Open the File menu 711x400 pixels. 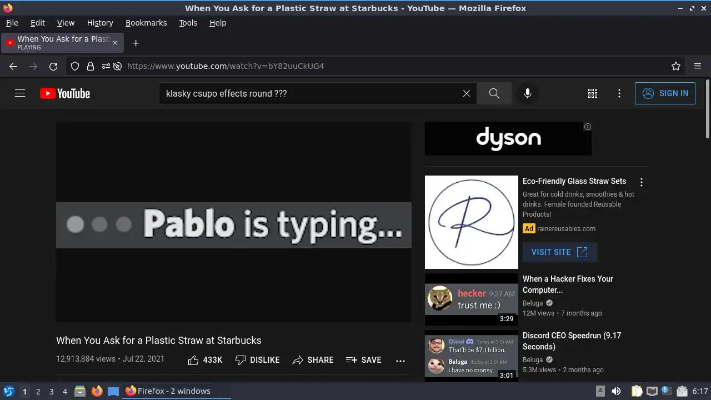click(12, 23)
